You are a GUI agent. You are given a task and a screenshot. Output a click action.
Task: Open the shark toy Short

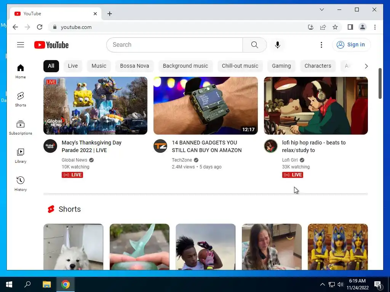point(139,246)
